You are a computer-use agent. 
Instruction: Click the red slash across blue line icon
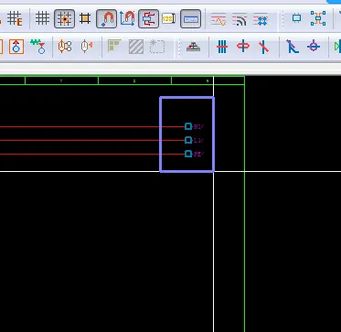(x=264, y=48)
